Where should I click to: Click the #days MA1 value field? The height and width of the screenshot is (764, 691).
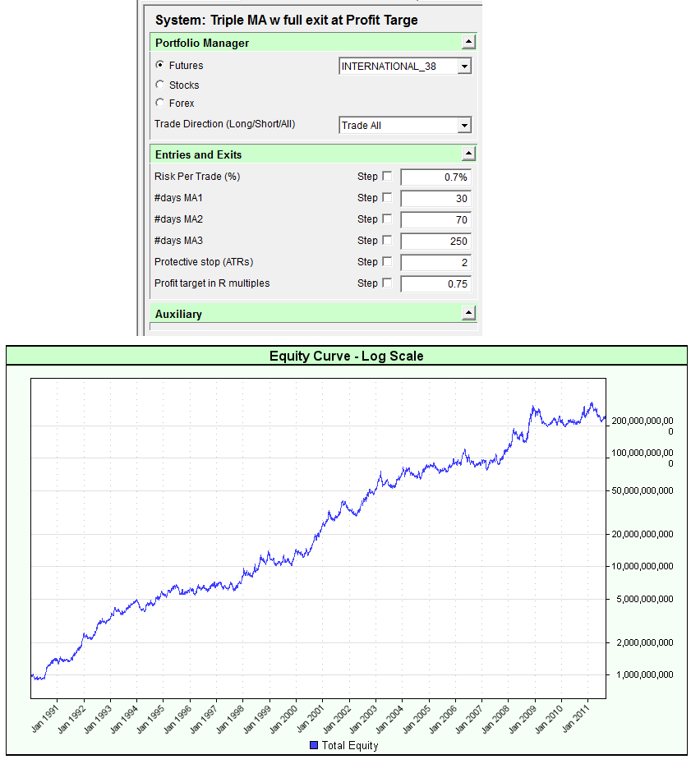[x=435, y=199]
